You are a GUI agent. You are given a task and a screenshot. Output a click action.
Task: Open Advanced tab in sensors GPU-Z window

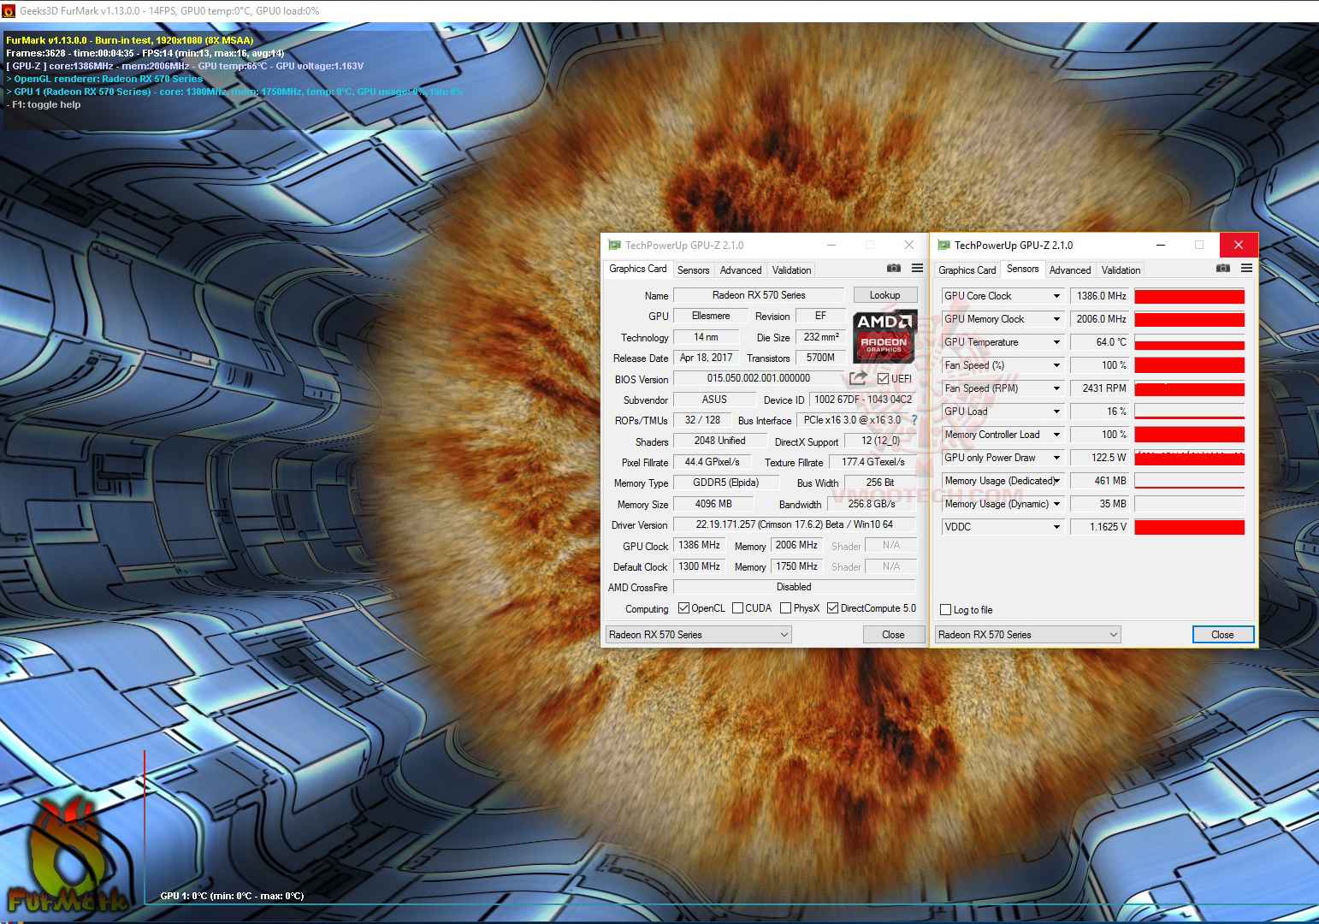(x=1070, y=270)
